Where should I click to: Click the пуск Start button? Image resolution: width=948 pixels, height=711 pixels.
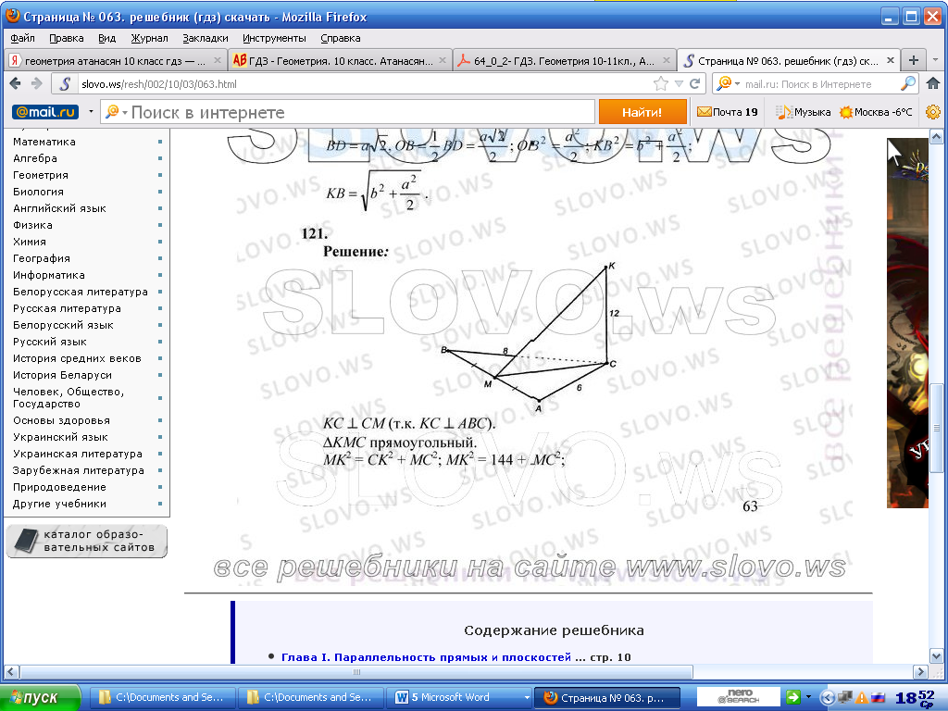pyautogui.click(x=40, y=697)
